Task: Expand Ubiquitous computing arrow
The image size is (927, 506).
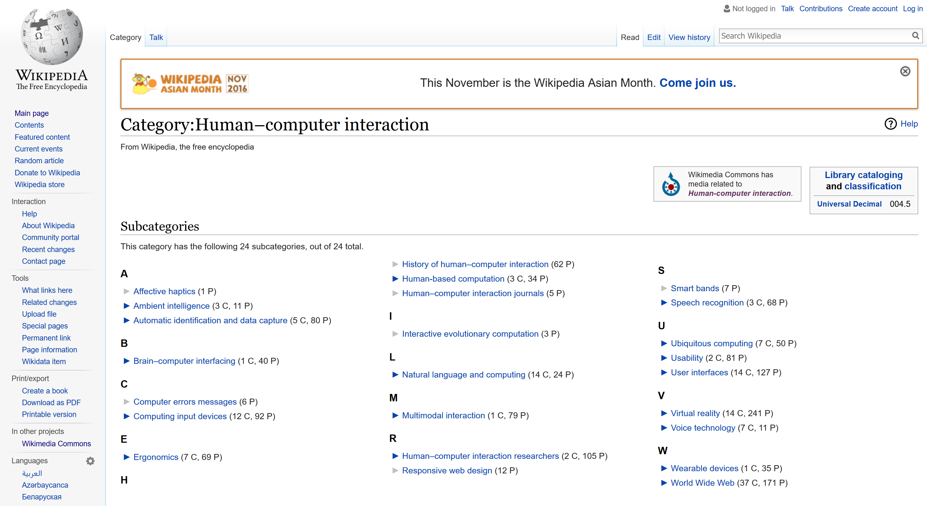Action: point(664,344)
